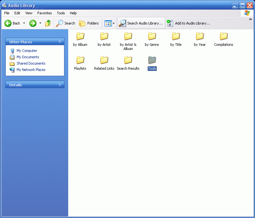Viewport: 255px width, 218px height.
Task: Open the View menu
Action: click(29, 13)
